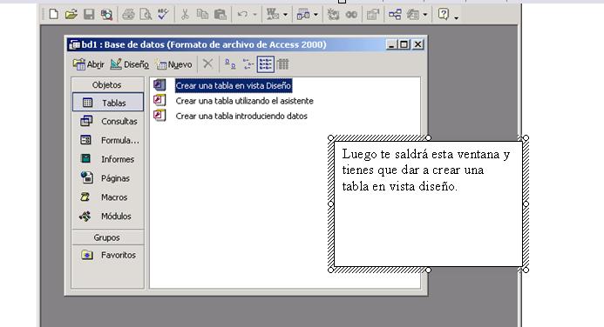
Task: Click the icon beside 'Crear una tabla en vista Diseño'
Action: point(159,85)
